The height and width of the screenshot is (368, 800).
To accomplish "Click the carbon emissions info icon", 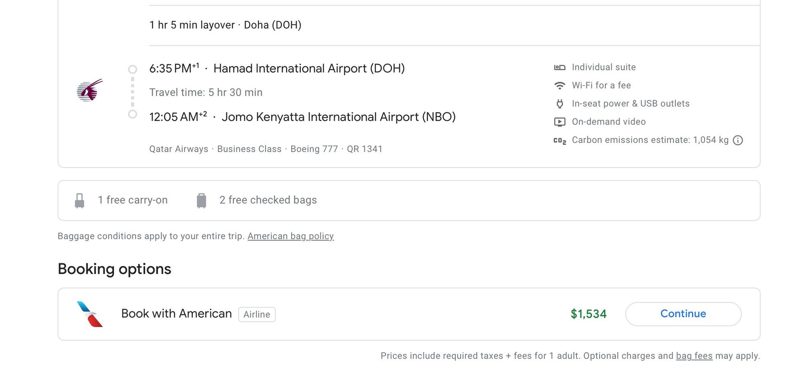I will coord(738,140).
